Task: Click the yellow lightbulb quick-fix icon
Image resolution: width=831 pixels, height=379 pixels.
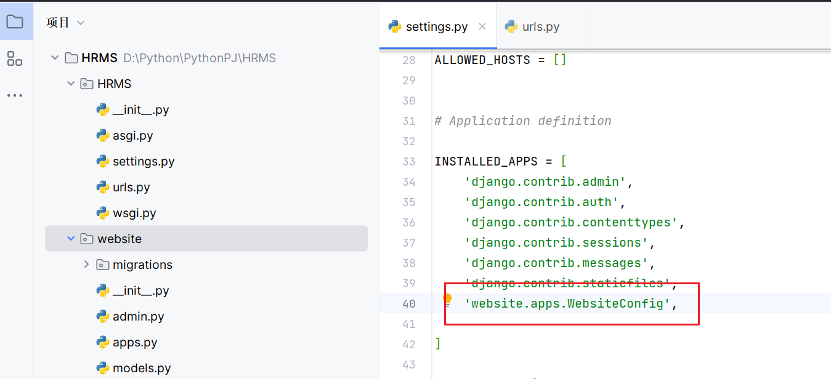Action: coord(448,300)
